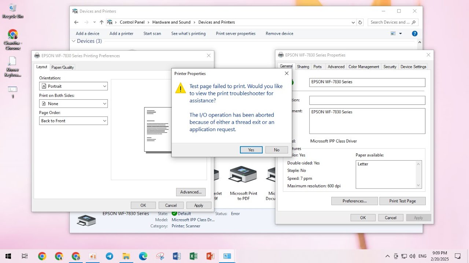Open the Print on Both Sides dropdown
Image resolution: width=469 pixels, height=263 pixels.
[73, 104]
